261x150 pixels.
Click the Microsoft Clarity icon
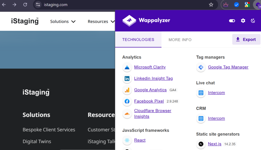point(127,67)
